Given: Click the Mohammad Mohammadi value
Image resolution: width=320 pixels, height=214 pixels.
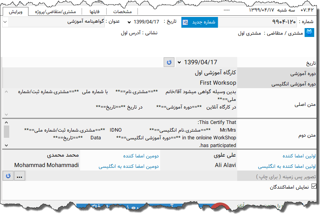Looking at the screenshot, I should point(47,165).
